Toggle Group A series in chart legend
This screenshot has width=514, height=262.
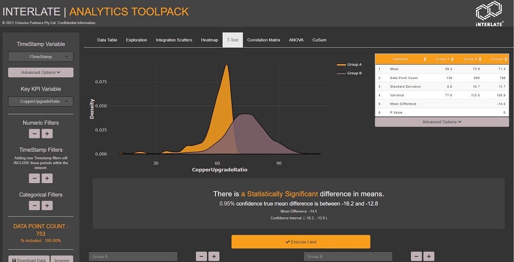coord(350,65)
